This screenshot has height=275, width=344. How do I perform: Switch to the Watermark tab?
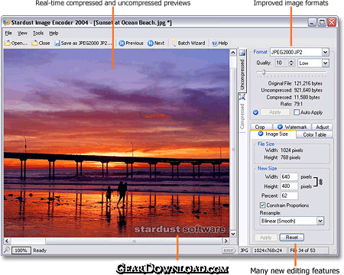coord(292,127)
